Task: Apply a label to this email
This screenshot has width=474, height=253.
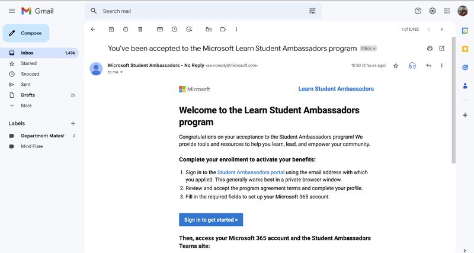Action: pyautogui.click(x=223, y=29)
